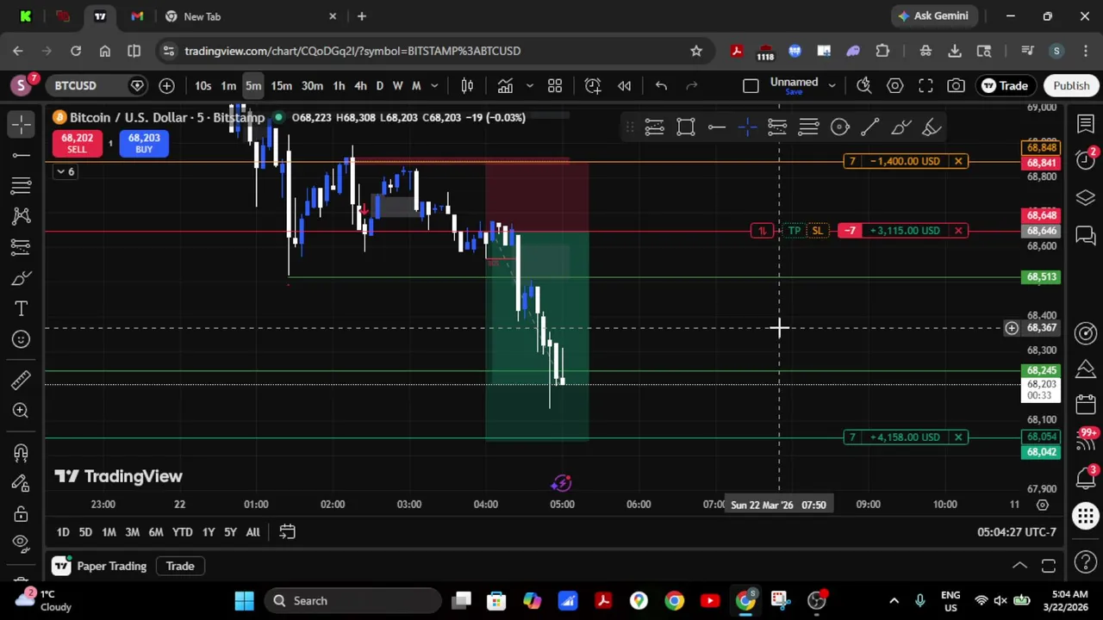Switch to the 10s interval
The image size is (1103, 620).
[x=203, y=85]
